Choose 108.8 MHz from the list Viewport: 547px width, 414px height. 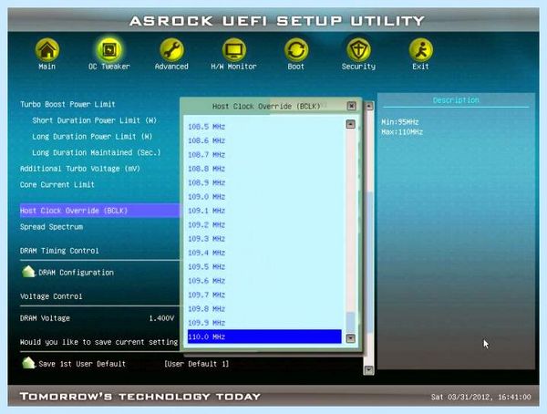(x=207, y=169)
